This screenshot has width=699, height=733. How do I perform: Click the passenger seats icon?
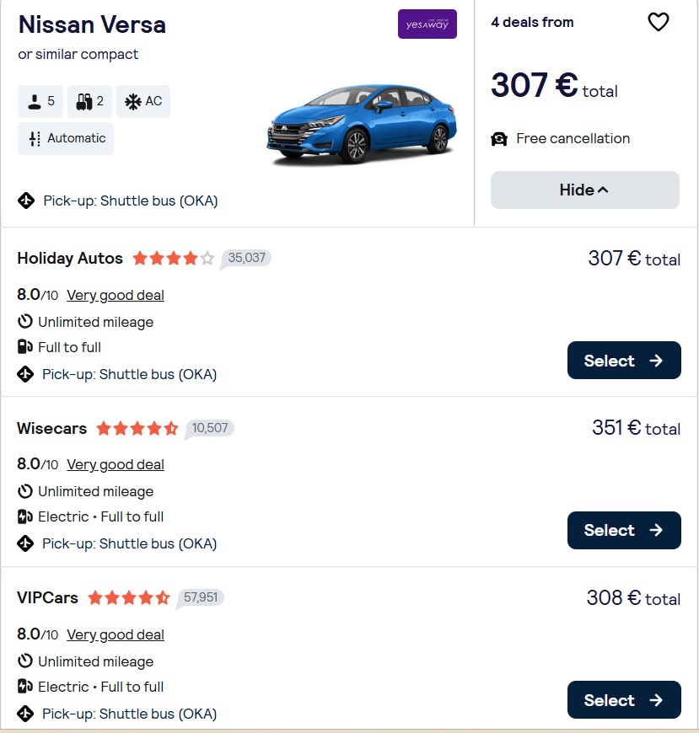33,101
